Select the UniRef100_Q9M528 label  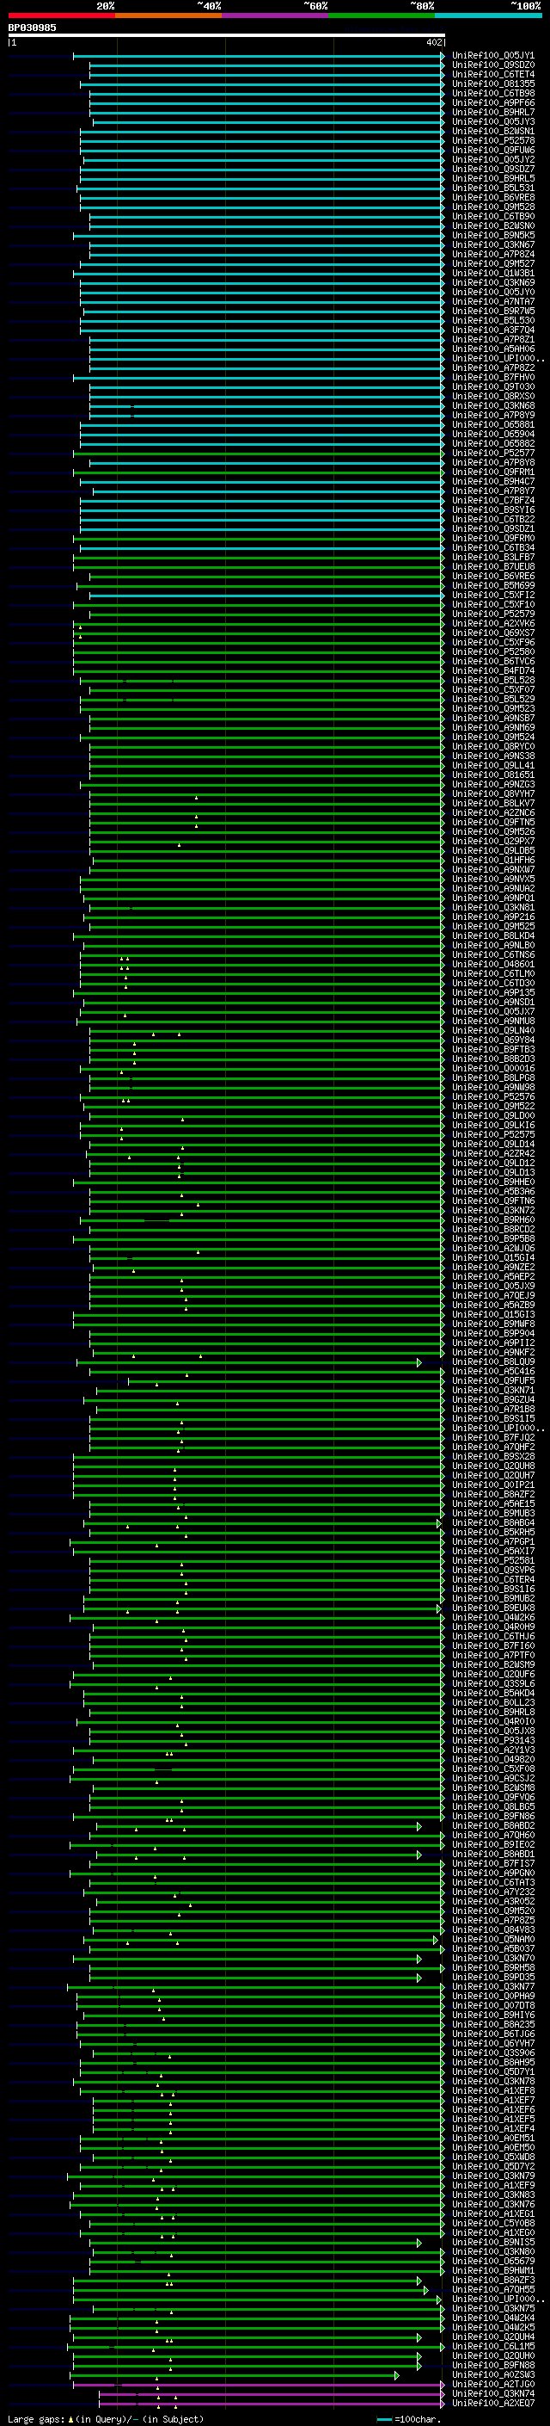[x=493, y=207]
